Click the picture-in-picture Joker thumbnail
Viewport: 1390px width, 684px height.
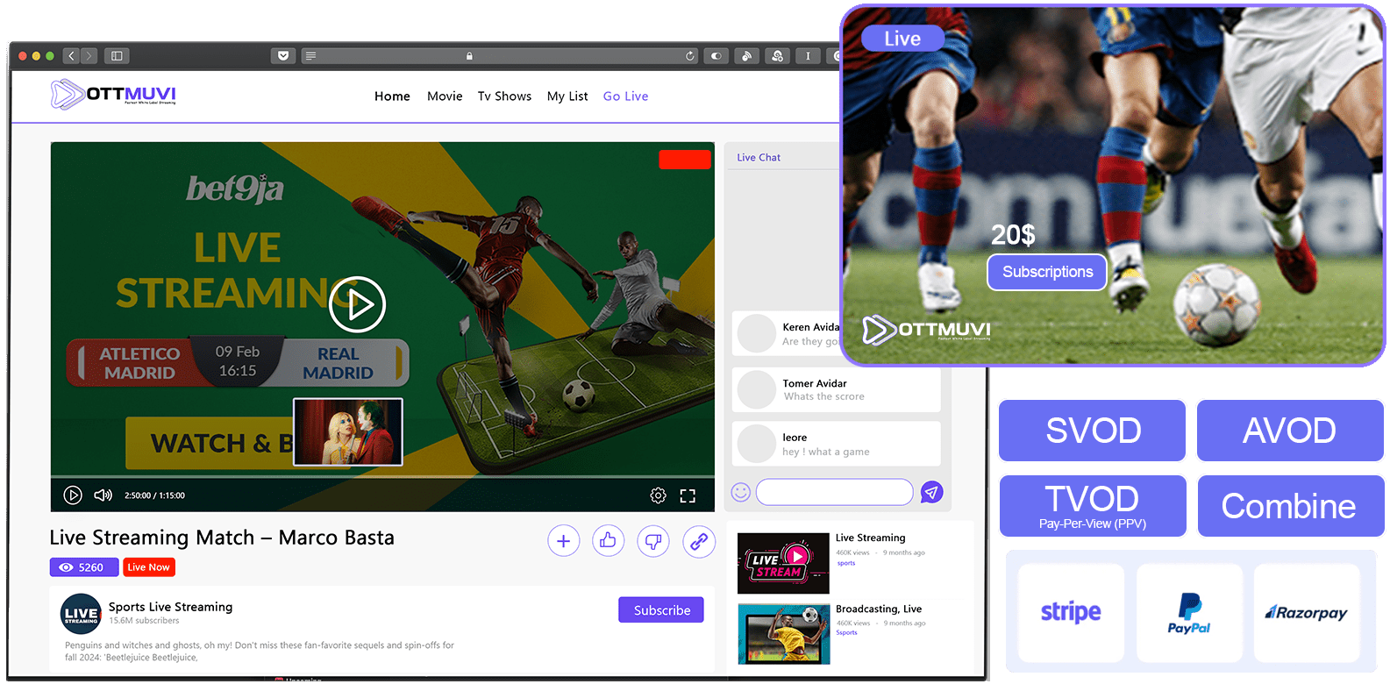click(x=348, y=431)
